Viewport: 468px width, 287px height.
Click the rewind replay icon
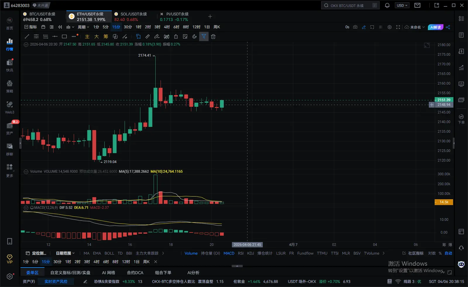[x=60, y=27]
